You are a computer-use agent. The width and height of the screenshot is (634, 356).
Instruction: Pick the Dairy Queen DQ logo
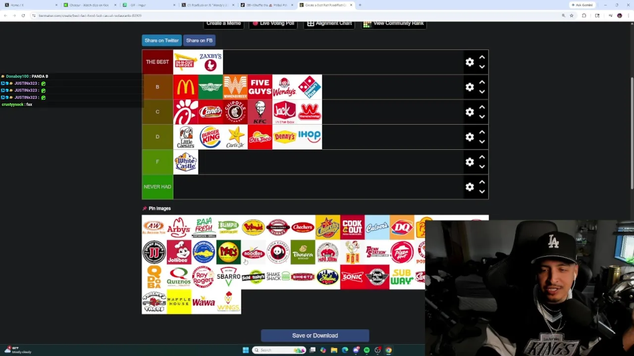402,227
